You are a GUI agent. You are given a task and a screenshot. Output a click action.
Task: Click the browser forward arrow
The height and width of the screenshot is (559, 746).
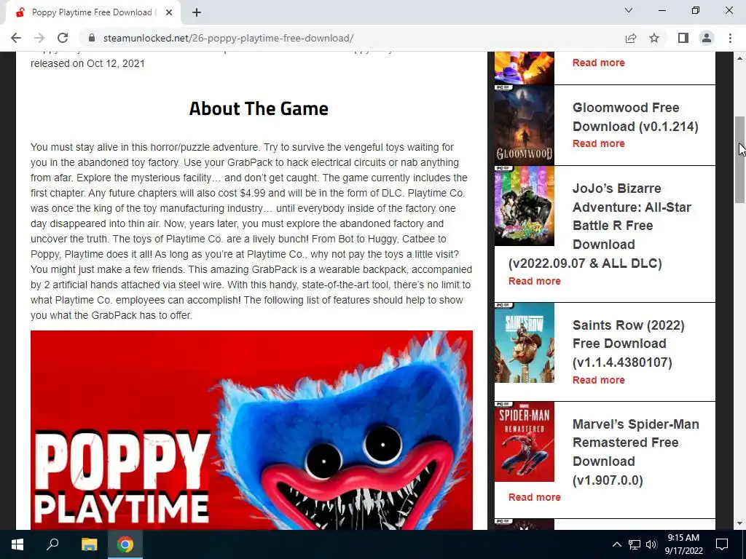[x=39, y=38]
